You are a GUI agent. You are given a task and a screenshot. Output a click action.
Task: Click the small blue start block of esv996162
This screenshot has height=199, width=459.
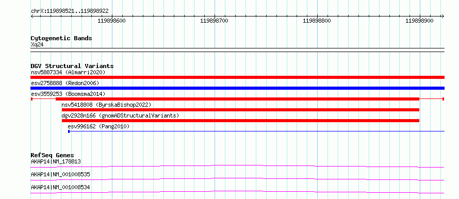69,131
